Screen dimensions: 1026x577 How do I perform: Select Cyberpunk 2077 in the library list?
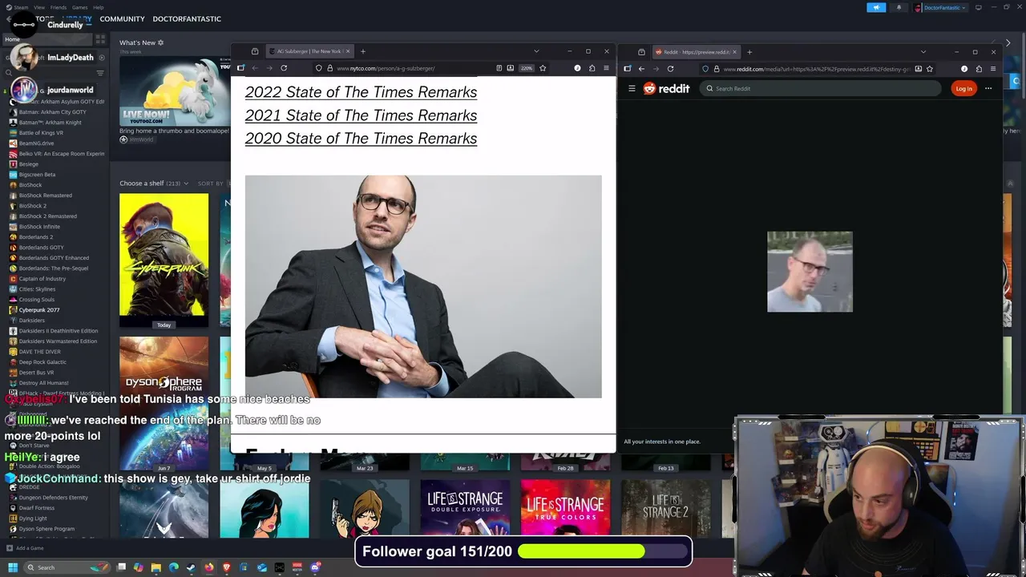[x=38, y=310]
